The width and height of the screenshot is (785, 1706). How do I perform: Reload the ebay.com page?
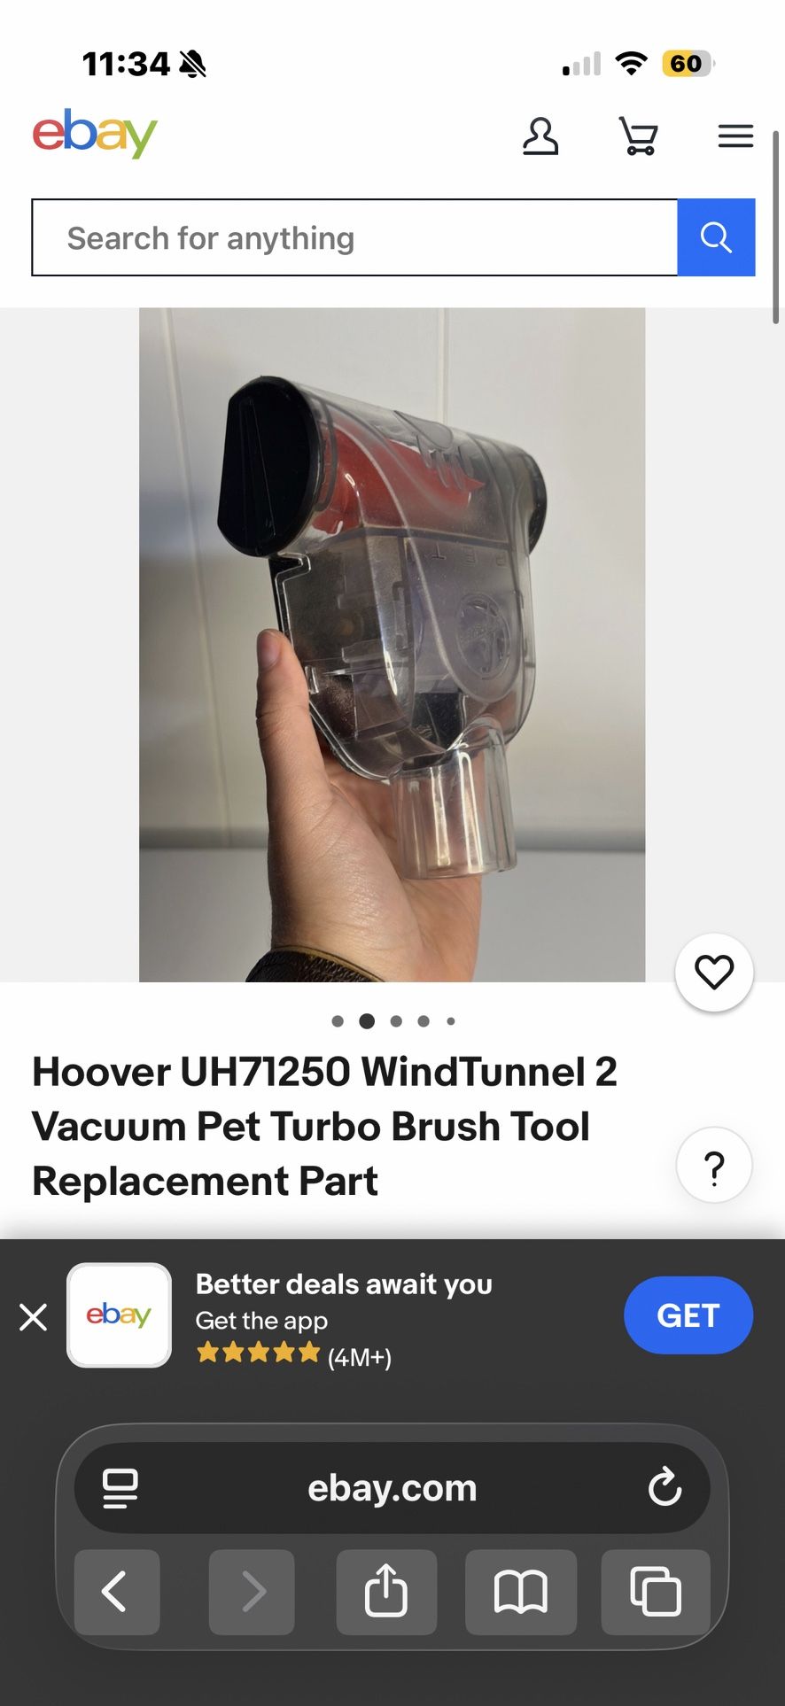[x=665, y=1487]
